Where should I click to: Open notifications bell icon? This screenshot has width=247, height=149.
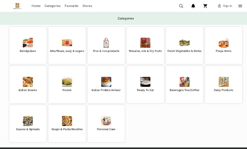point(193,6)
